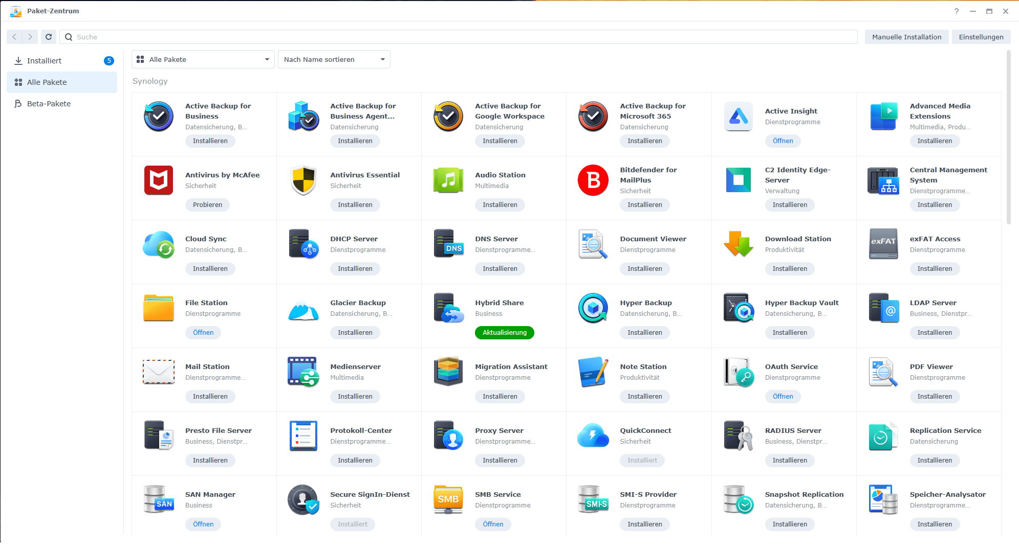
Task: Click the Glacier Backup icon
Action: tap(303, 309)
